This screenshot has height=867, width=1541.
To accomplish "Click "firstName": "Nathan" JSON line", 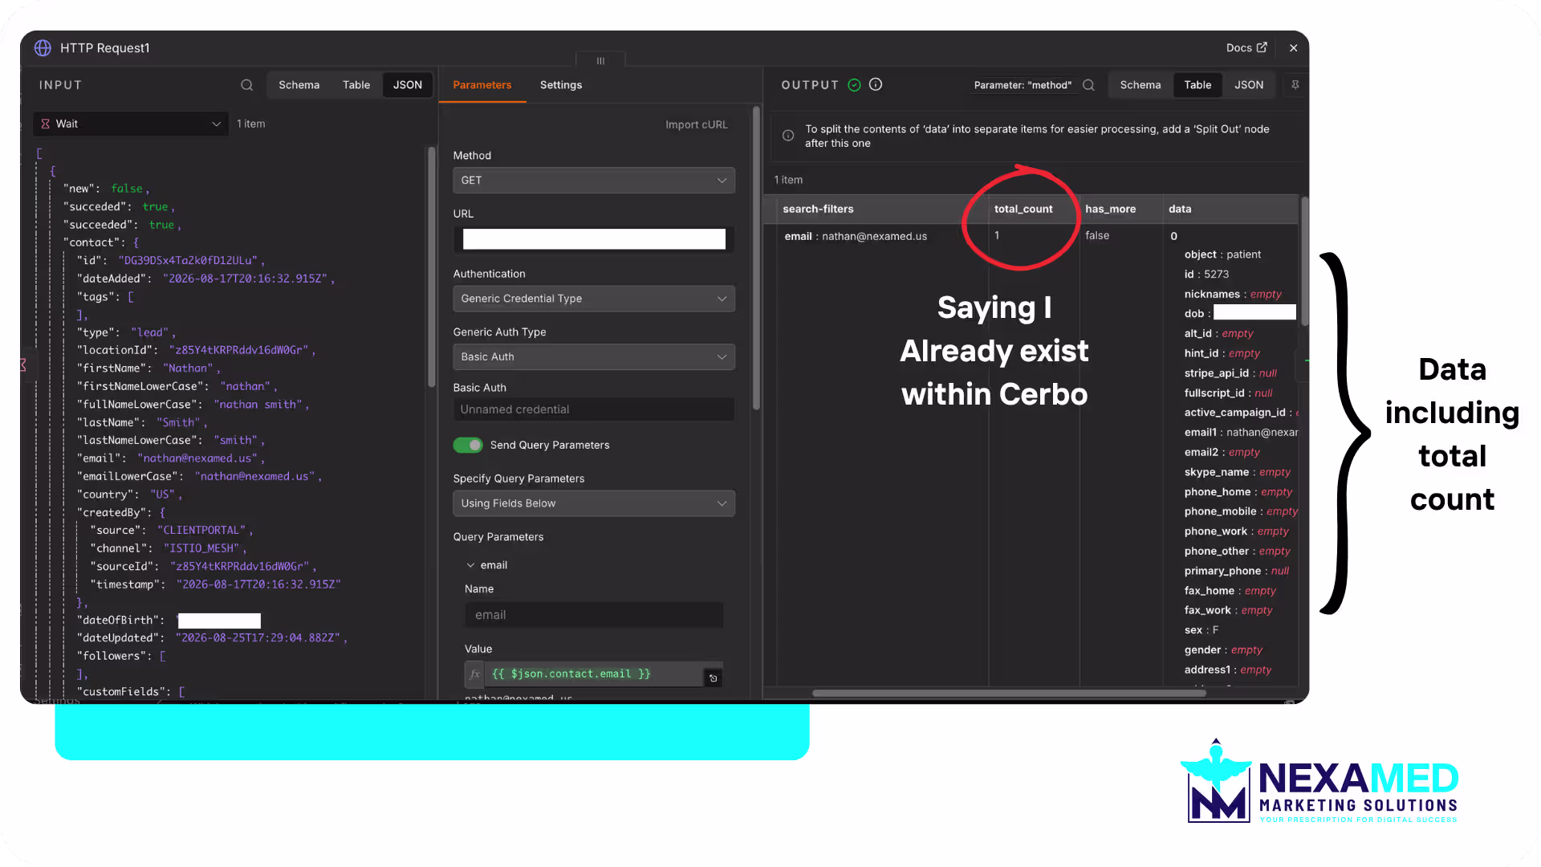I will pos(148,368).
